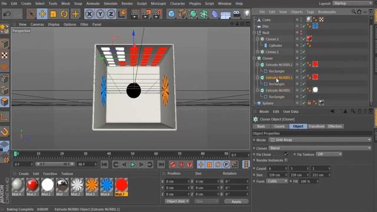The height and width of the screenshot is (212, 377).
Task: Open the Object (Rel) coordinate dropdown
Action: tap(177, 201)
